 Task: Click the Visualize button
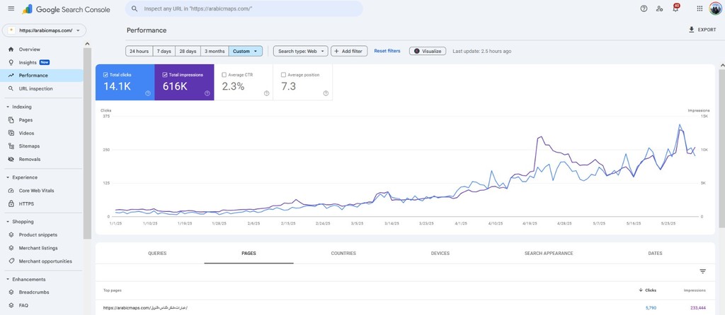tap(428, 51)
